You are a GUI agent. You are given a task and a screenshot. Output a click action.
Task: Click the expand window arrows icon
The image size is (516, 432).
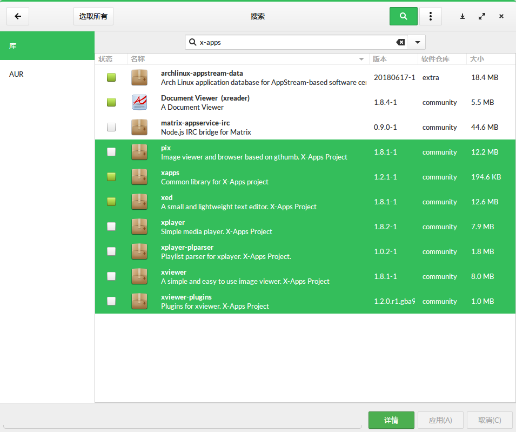(482, 16)
